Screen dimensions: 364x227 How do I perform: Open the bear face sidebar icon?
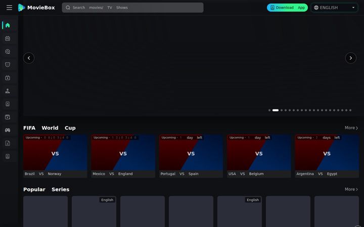(x=8, y=65)
